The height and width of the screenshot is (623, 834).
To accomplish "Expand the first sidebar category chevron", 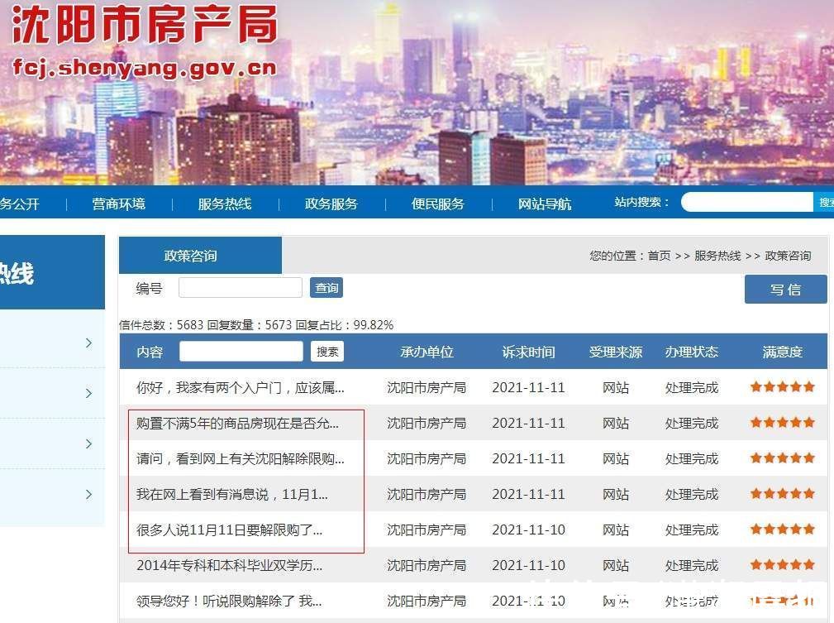I will 88,343.
